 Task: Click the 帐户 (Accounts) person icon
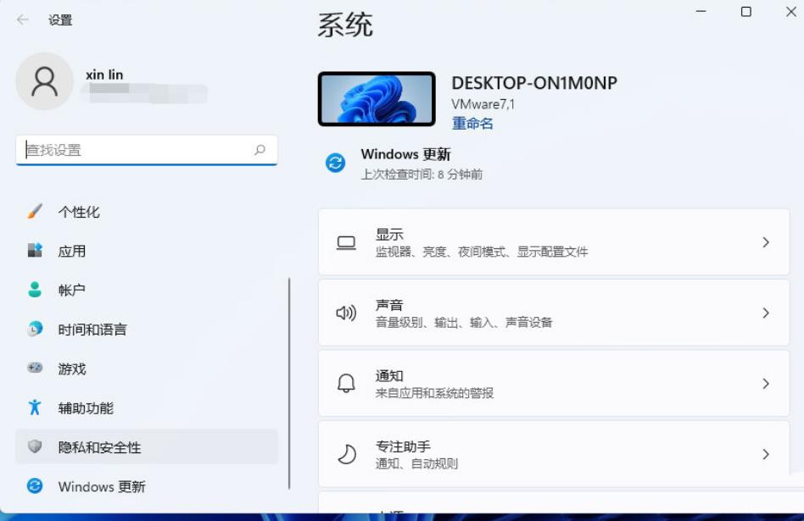[36, 290]
